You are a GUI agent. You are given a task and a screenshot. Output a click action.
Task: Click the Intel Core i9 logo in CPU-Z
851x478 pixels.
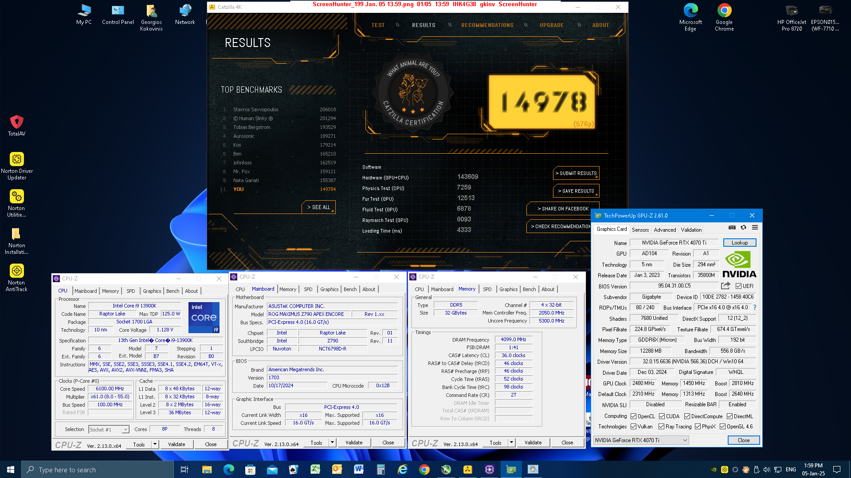pos(204,317)
